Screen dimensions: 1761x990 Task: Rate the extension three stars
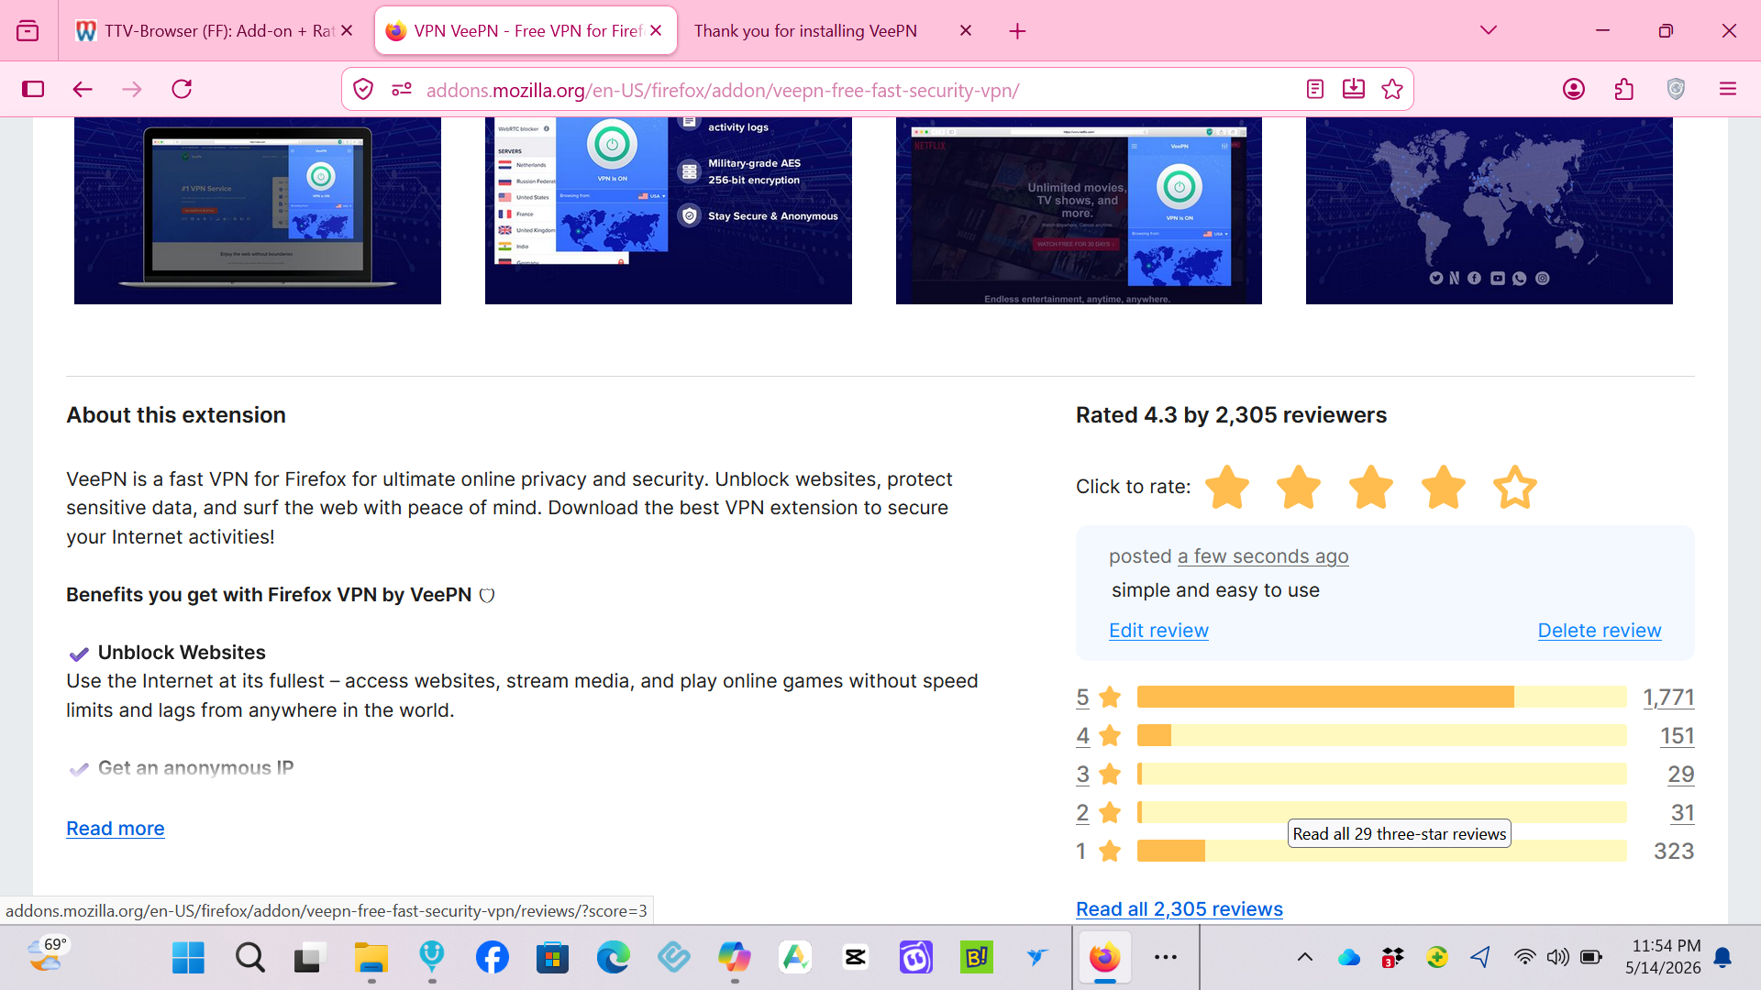click(x=1371, y=487)
